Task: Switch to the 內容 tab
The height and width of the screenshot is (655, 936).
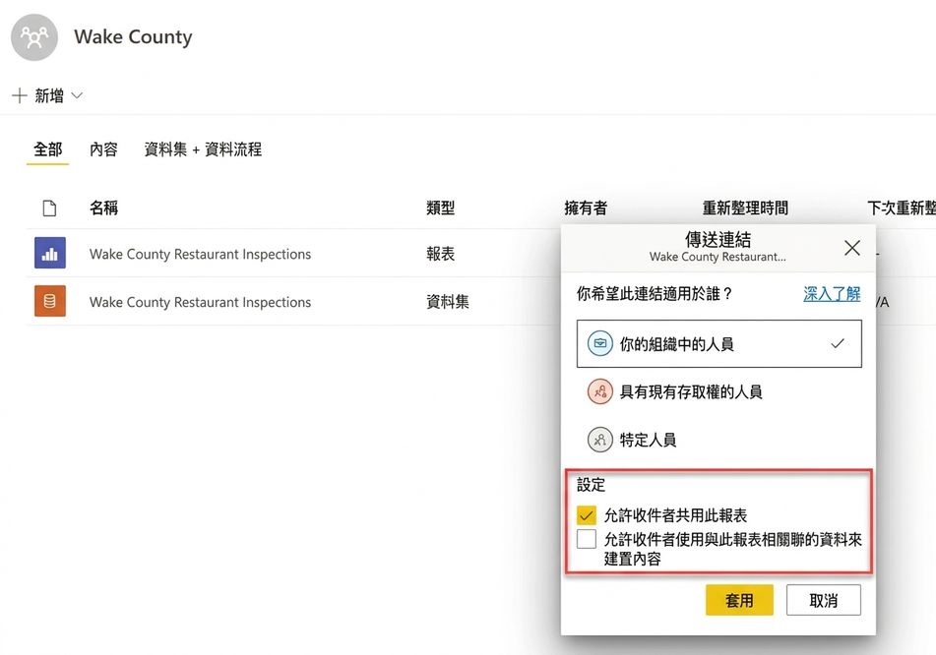Action: pyautogui.click(x=103, y=149)
